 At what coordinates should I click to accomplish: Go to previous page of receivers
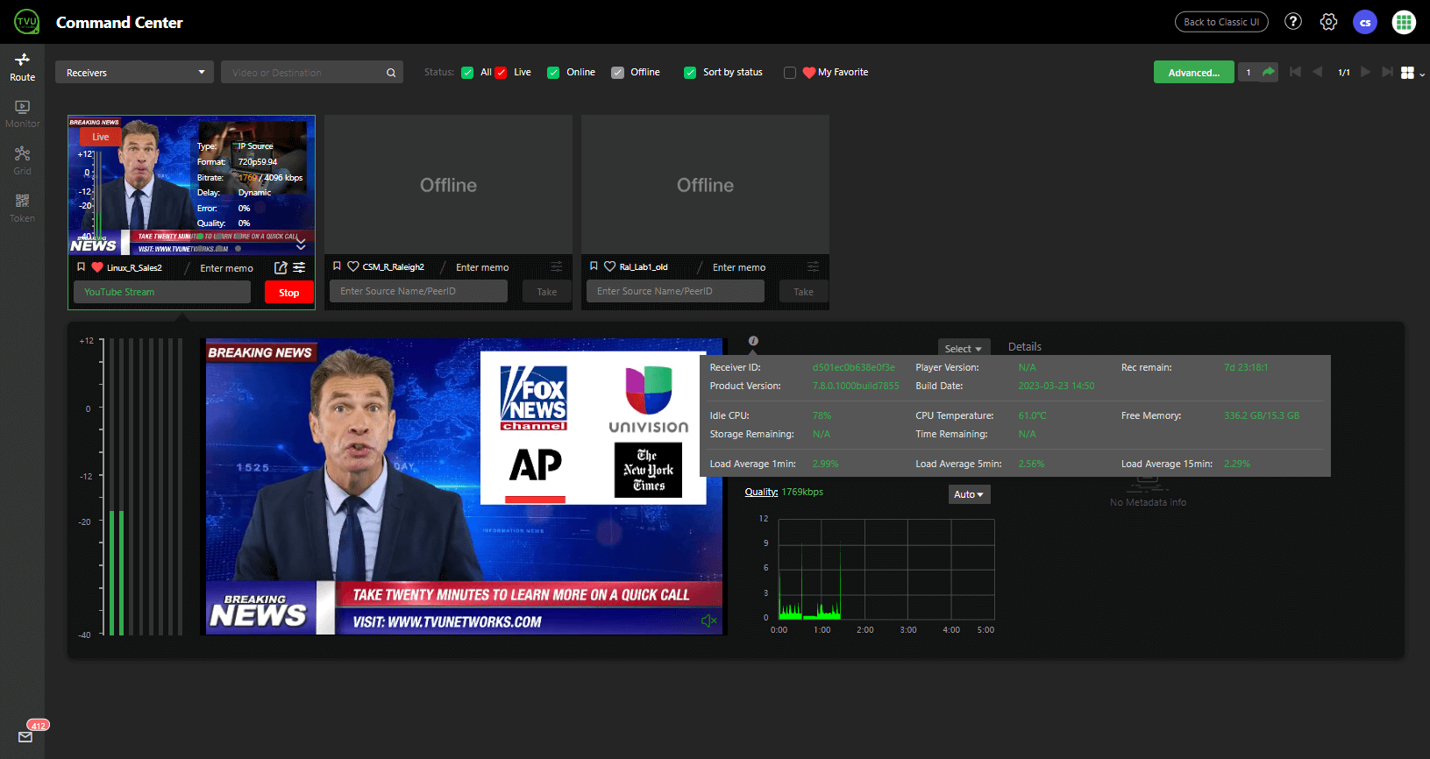tap(1317, 72)
